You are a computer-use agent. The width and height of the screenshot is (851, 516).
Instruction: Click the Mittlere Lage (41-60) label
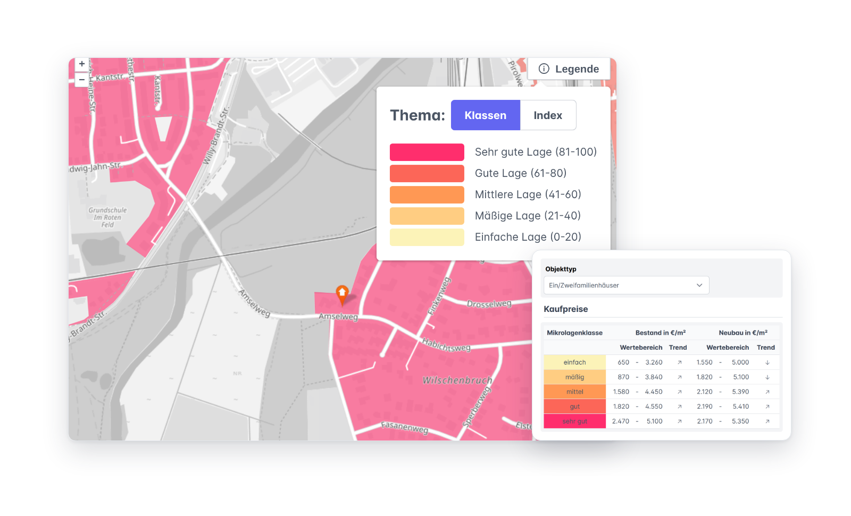[x=528, y=194]
